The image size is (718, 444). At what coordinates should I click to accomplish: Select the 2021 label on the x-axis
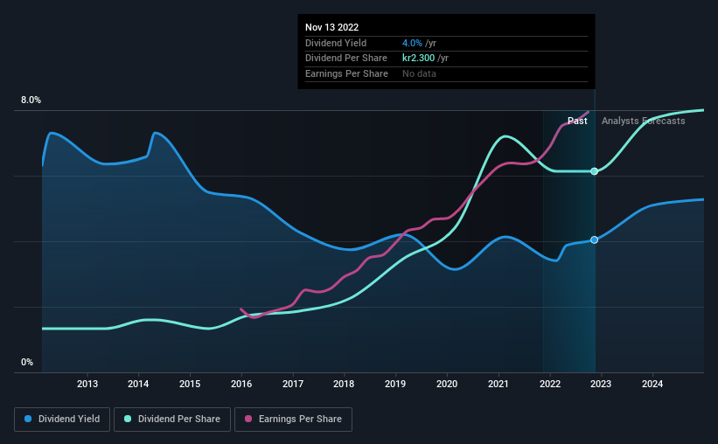coord(498,384)
